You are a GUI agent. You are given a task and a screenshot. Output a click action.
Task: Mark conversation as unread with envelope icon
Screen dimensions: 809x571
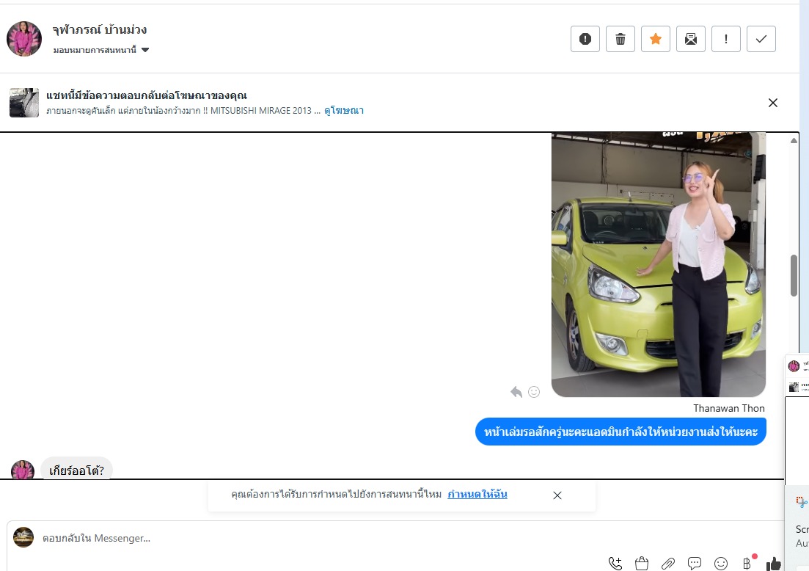pos(691,39)
